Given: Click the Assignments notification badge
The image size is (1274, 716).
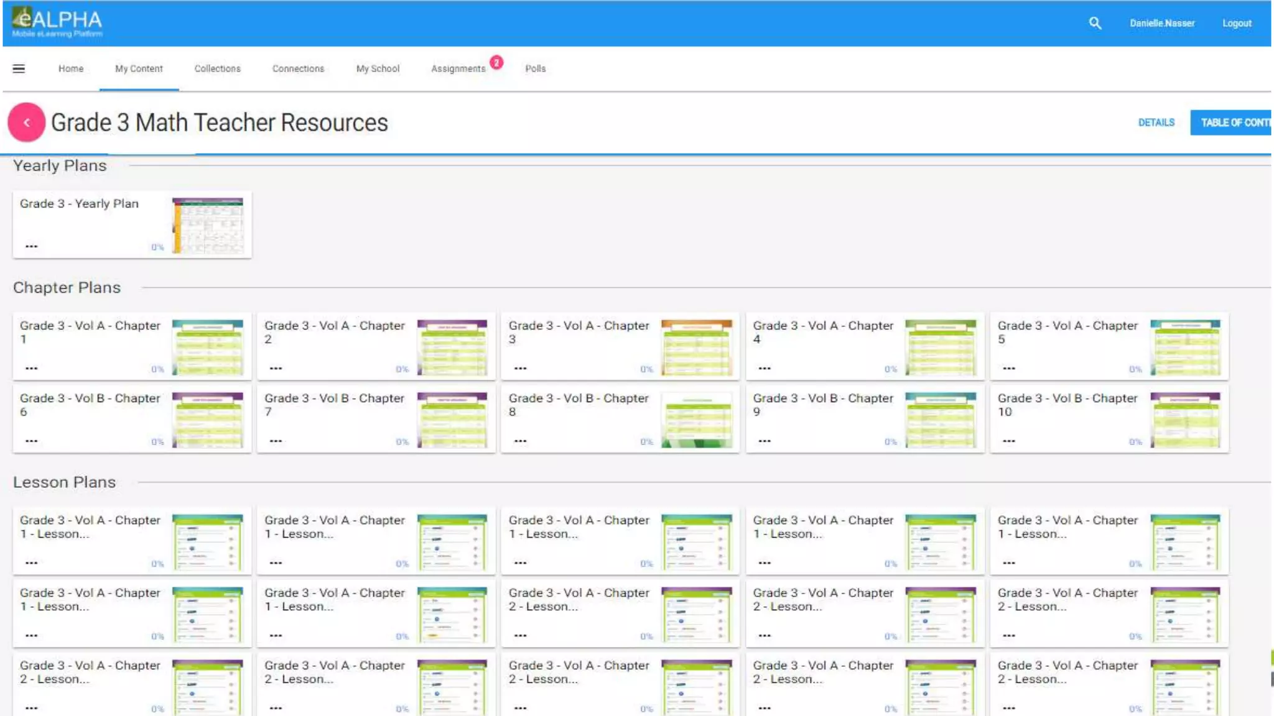Looking at the screenshot, I should pyautogui.click(x=496, y=62).
